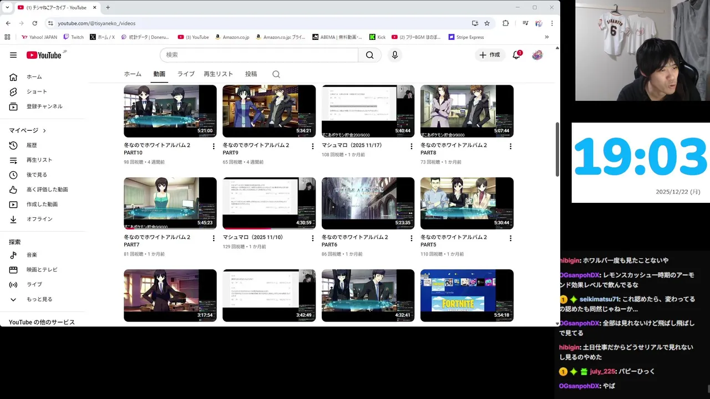Viewport: 710px width, 399px height.
Task: Open YouTube notifications bell
Action: click(516, 55)
